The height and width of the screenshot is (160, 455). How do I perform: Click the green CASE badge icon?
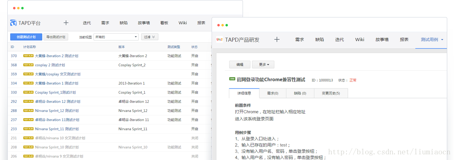(232, 79)
